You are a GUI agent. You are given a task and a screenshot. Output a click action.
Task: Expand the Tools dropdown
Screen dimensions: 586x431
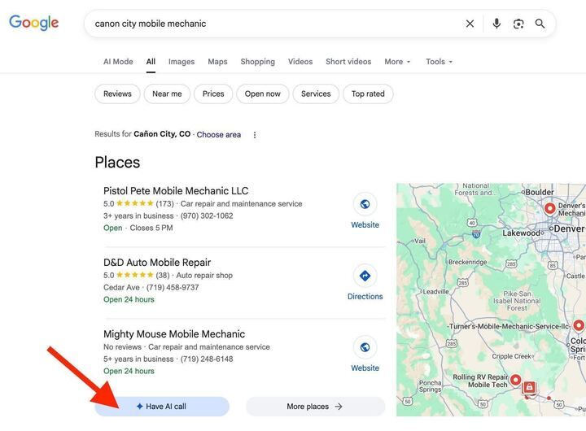point(439,62)
